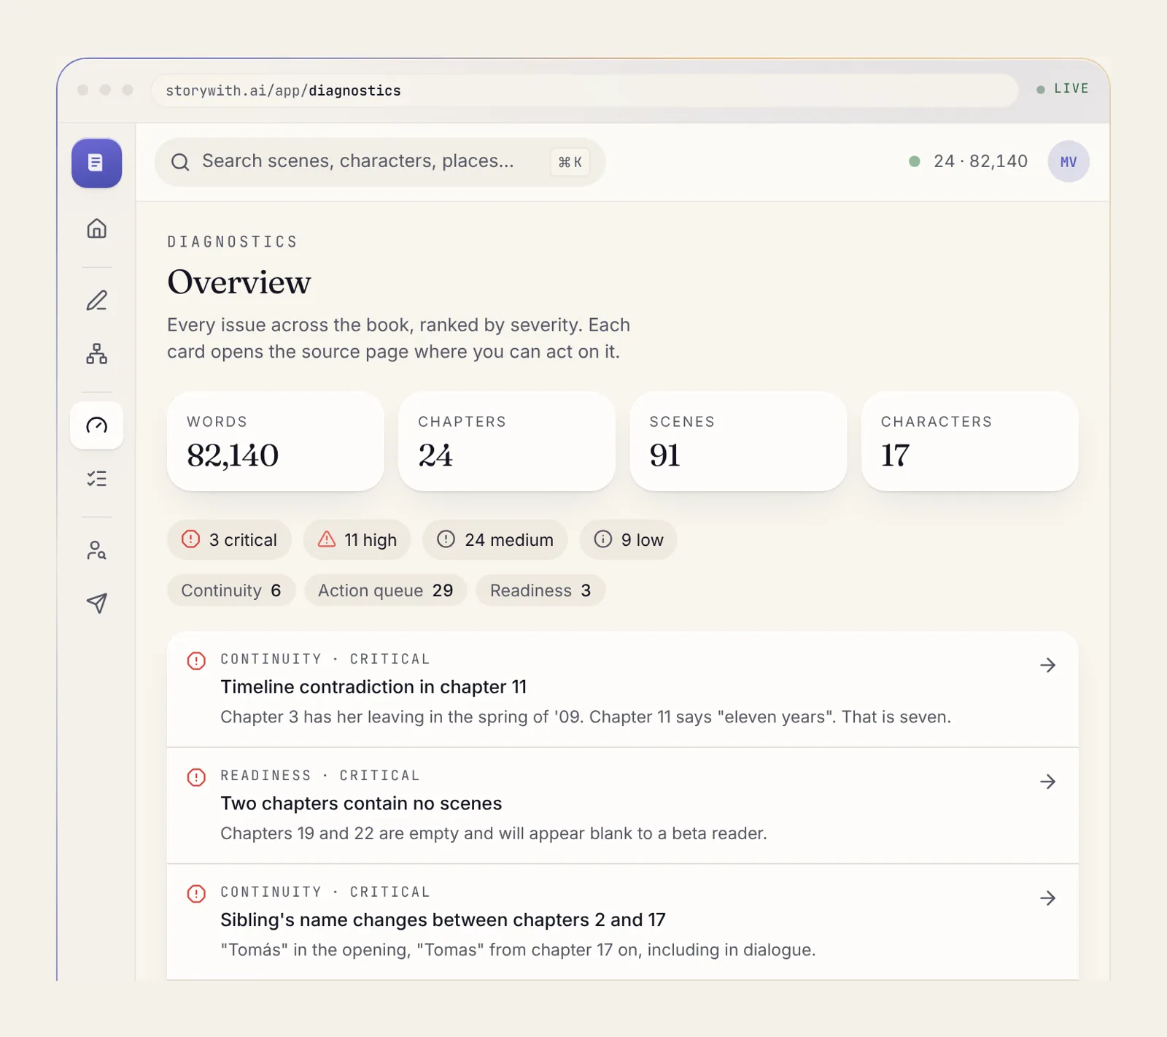This screenshot has width=1167, height=1037.
Task: Select the Continuity 6 category chip
Action: 231,590
